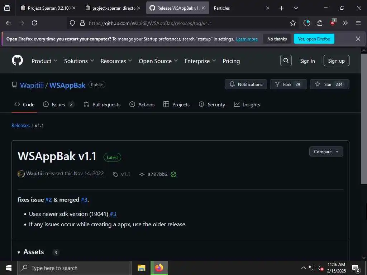367x275 pixels.
Task: Switch to project-spartan directory tab
Action: coord(112,8)
